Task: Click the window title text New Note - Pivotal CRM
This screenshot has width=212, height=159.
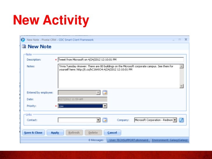Action: [60, 40]
